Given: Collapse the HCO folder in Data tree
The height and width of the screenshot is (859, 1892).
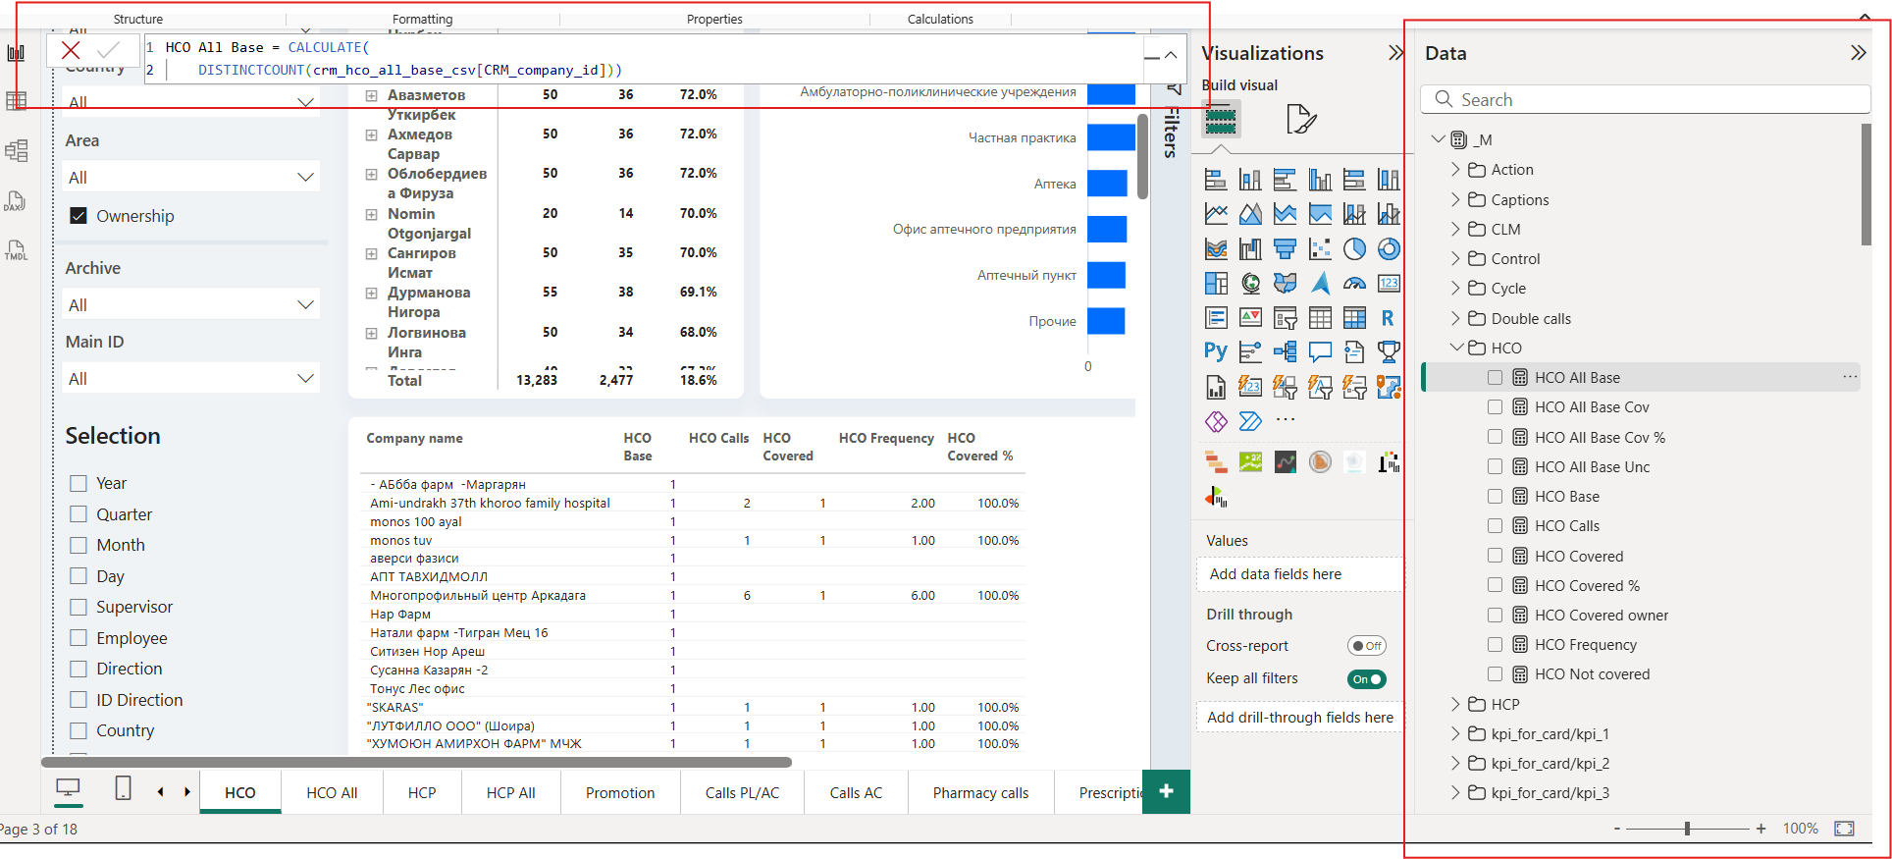Looking at the screenshot, I should pos(1456,348).
